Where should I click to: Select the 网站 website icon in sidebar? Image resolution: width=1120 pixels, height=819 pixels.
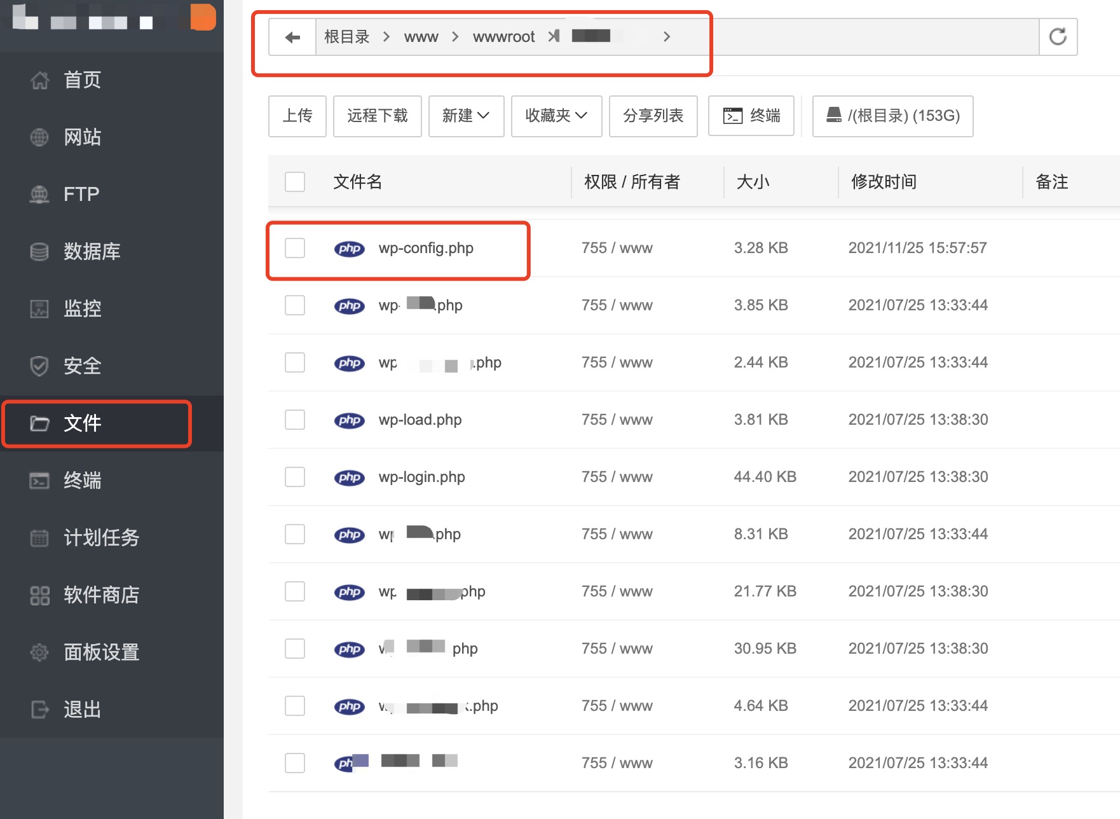[39, 137]
